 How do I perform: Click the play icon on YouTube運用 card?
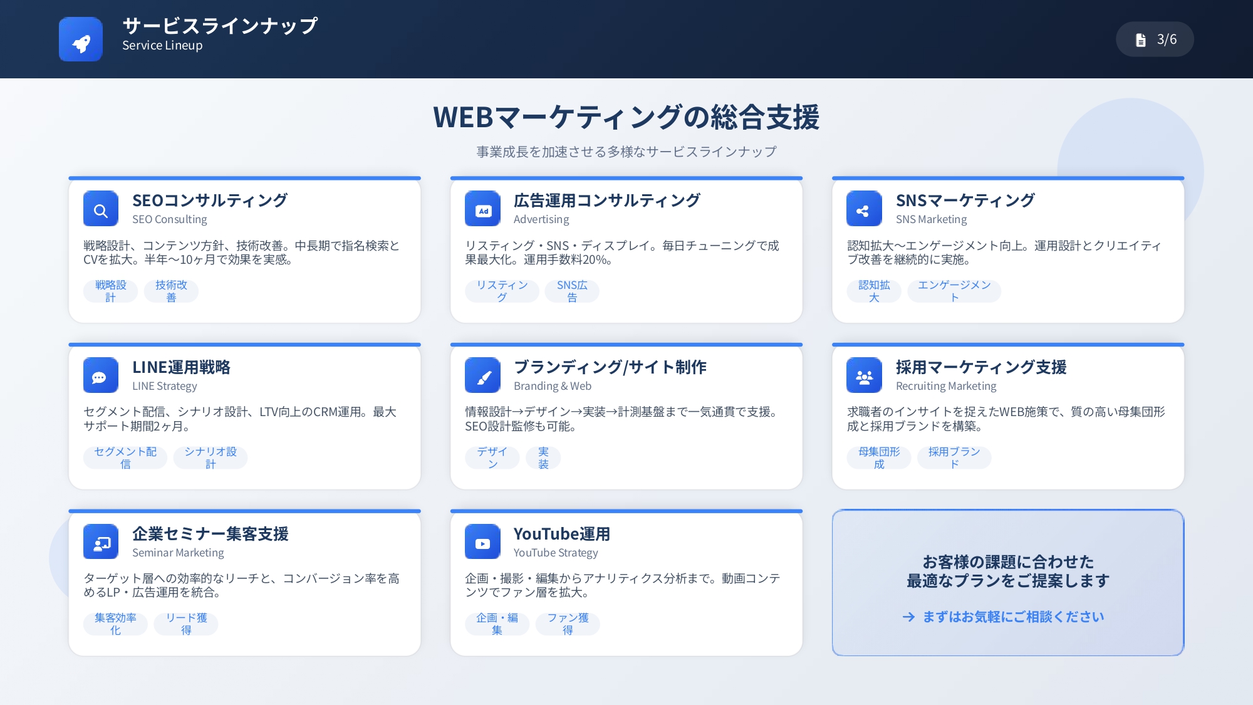tap(482, 542)
